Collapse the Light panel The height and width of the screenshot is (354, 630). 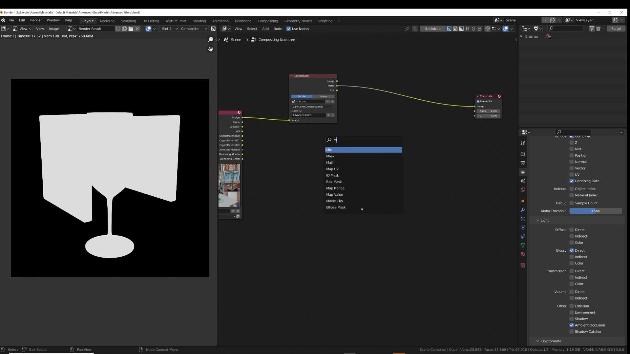pyautogui.click(x=537, y=221)
